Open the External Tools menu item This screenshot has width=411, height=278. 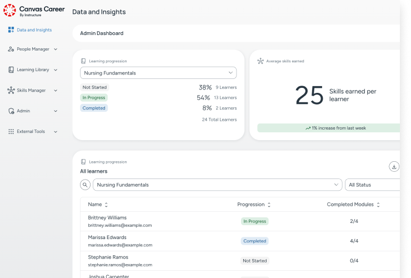coord(31,132)
